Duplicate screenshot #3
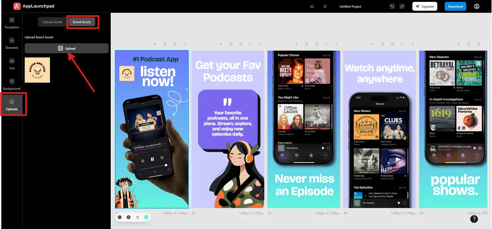492x229 pixels. pyautogui.click(x=307, y=44)
